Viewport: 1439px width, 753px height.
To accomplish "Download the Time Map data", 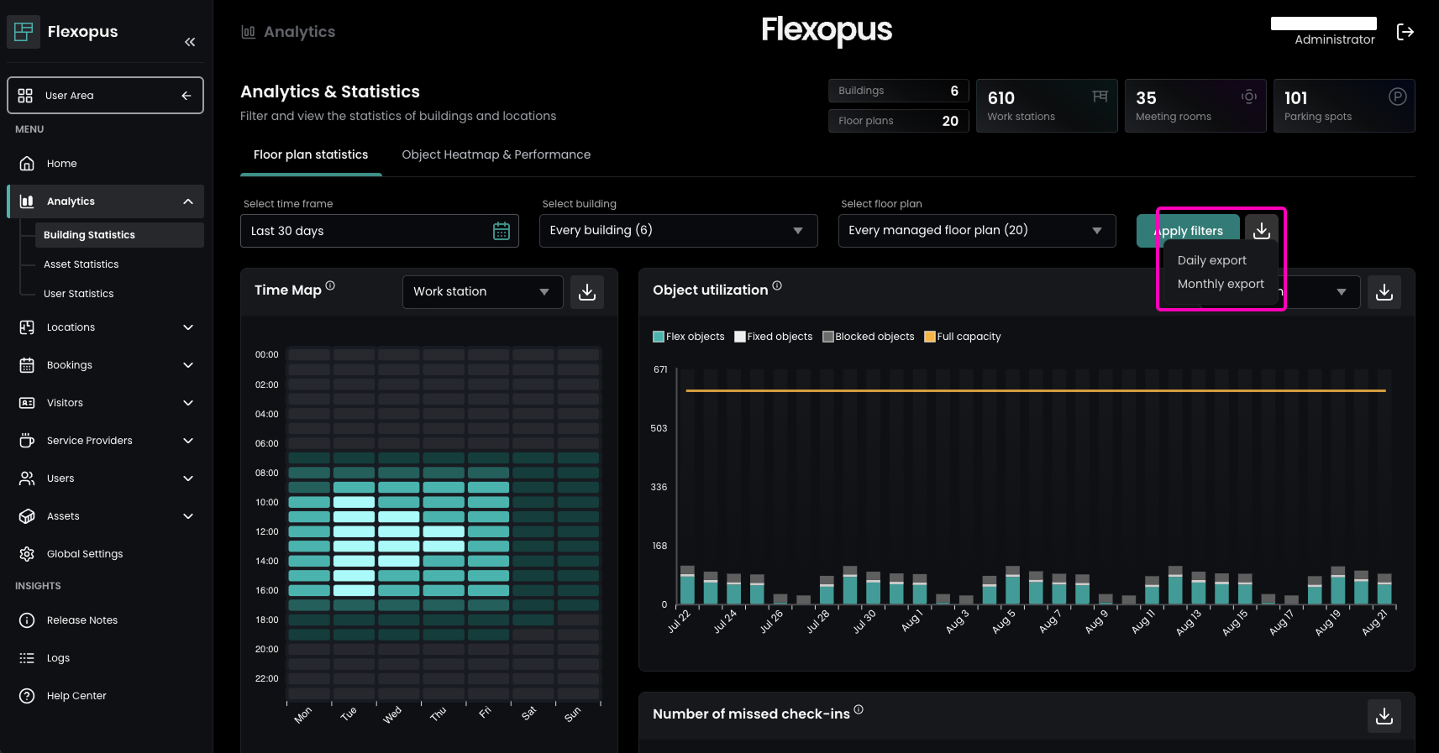I will point(587,292).
